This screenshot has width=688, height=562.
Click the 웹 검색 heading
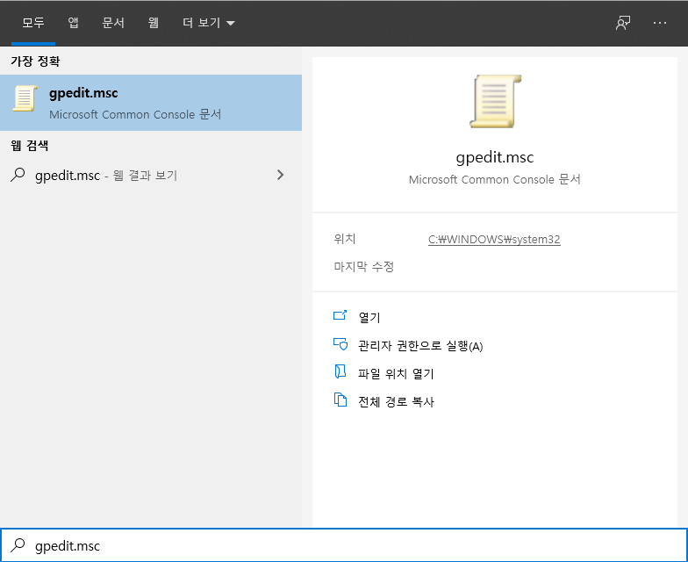pyautogui.click(x=30, y=146)
